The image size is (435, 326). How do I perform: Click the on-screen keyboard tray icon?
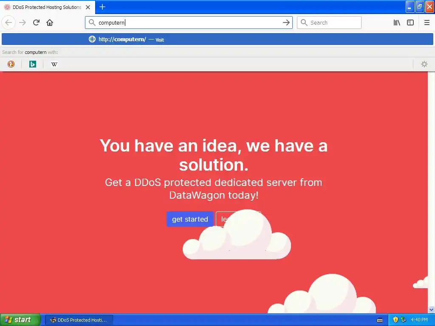[x=380, y=320]
